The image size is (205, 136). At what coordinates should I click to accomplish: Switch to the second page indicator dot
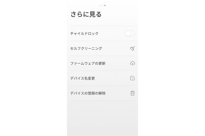point(102,5)
